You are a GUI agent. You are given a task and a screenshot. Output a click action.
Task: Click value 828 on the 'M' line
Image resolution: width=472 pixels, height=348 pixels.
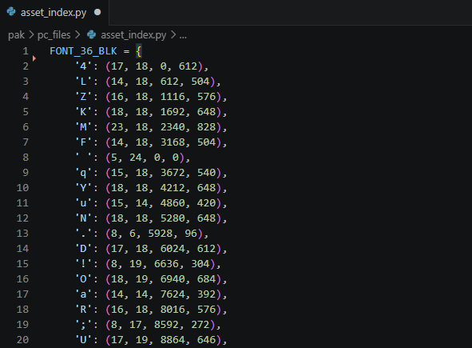[x=207, y=127]
